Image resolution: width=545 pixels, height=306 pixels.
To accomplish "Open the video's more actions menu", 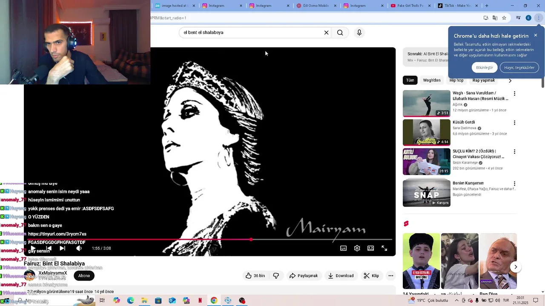I will (390, 276).
